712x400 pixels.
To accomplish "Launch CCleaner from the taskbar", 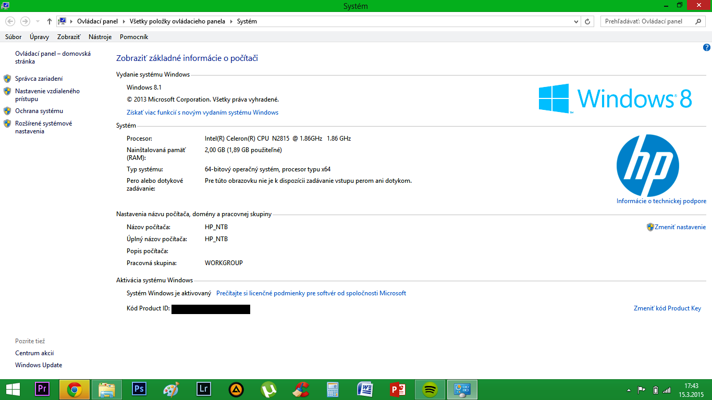I will pos(301,389).
